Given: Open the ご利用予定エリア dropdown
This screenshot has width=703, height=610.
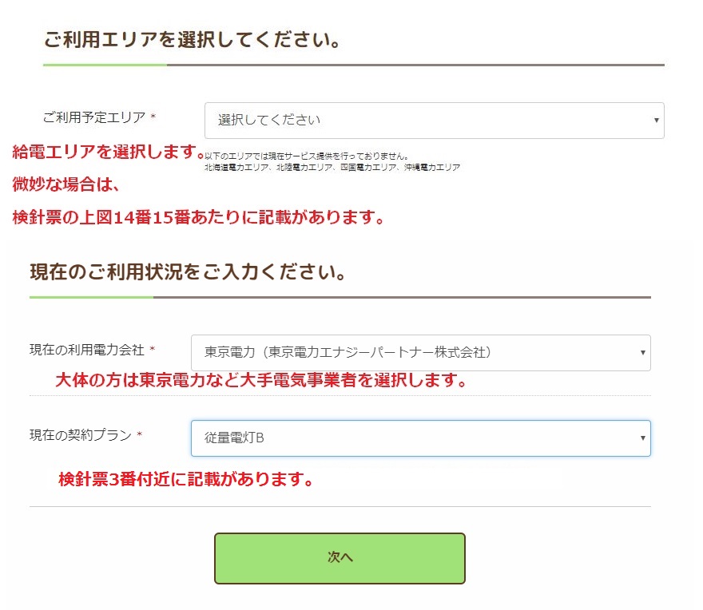Looking at the screenshot, I should (435, 120).
